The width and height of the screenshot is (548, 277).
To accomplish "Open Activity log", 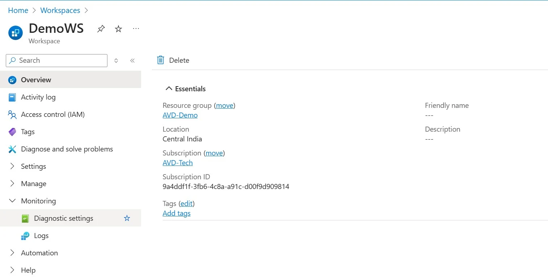I will pos(71,97).
